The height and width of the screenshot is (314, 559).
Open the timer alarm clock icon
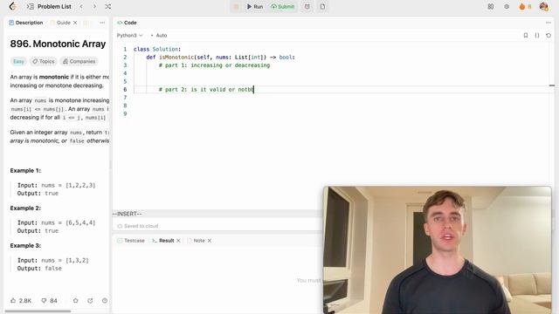(307, 6)
